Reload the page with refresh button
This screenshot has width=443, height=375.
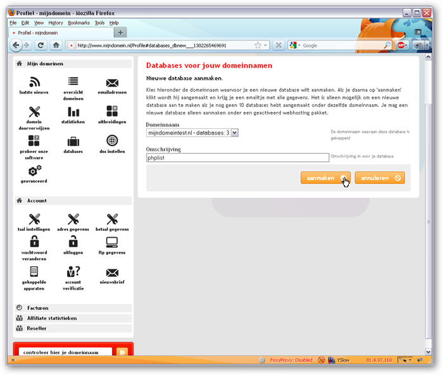tap(41, 45)
